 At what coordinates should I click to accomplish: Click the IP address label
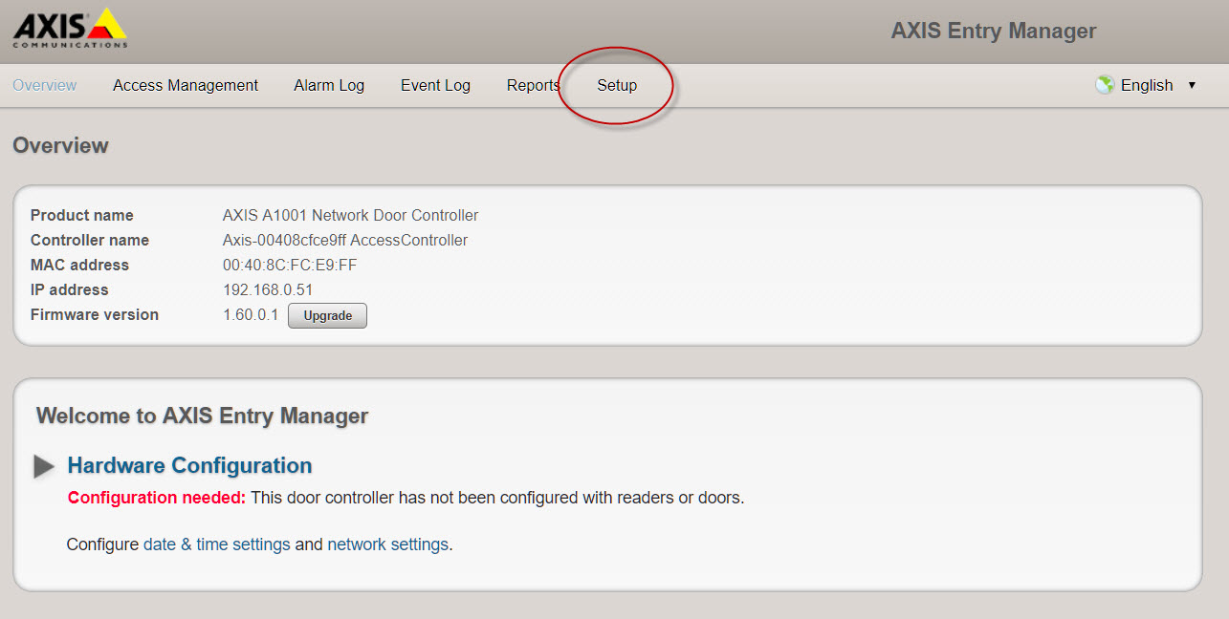(x=70, y=290)
